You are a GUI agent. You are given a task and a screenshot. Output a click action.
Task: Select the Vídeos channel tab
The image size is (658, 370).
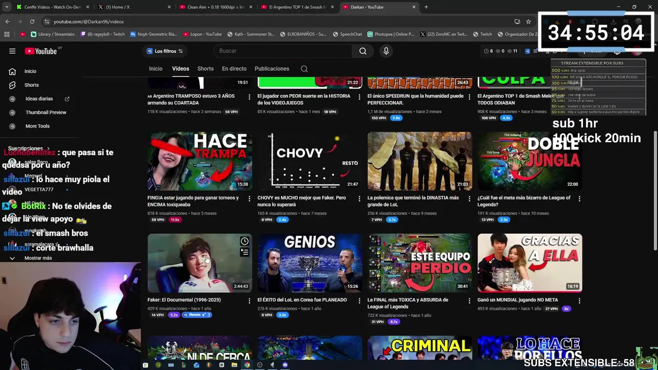(x=180, y=69)
